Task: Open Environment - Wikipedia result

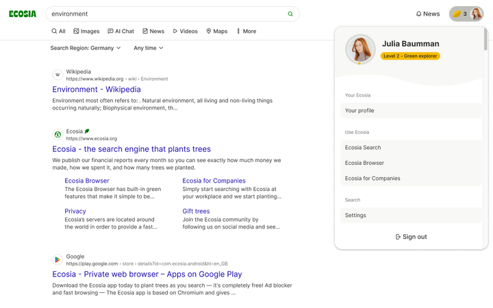Action: [97, 89]
